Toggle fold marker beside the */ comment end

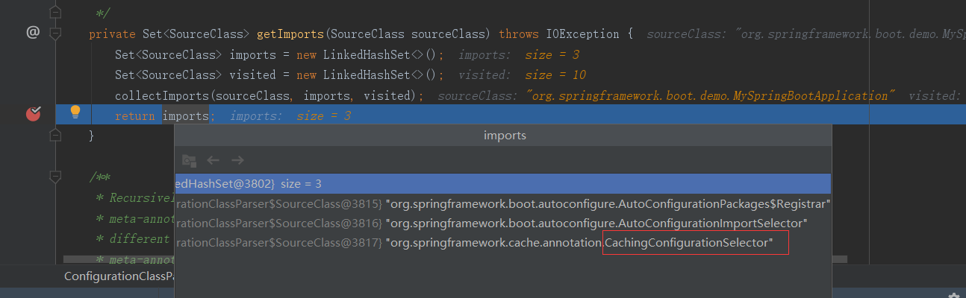54,13
